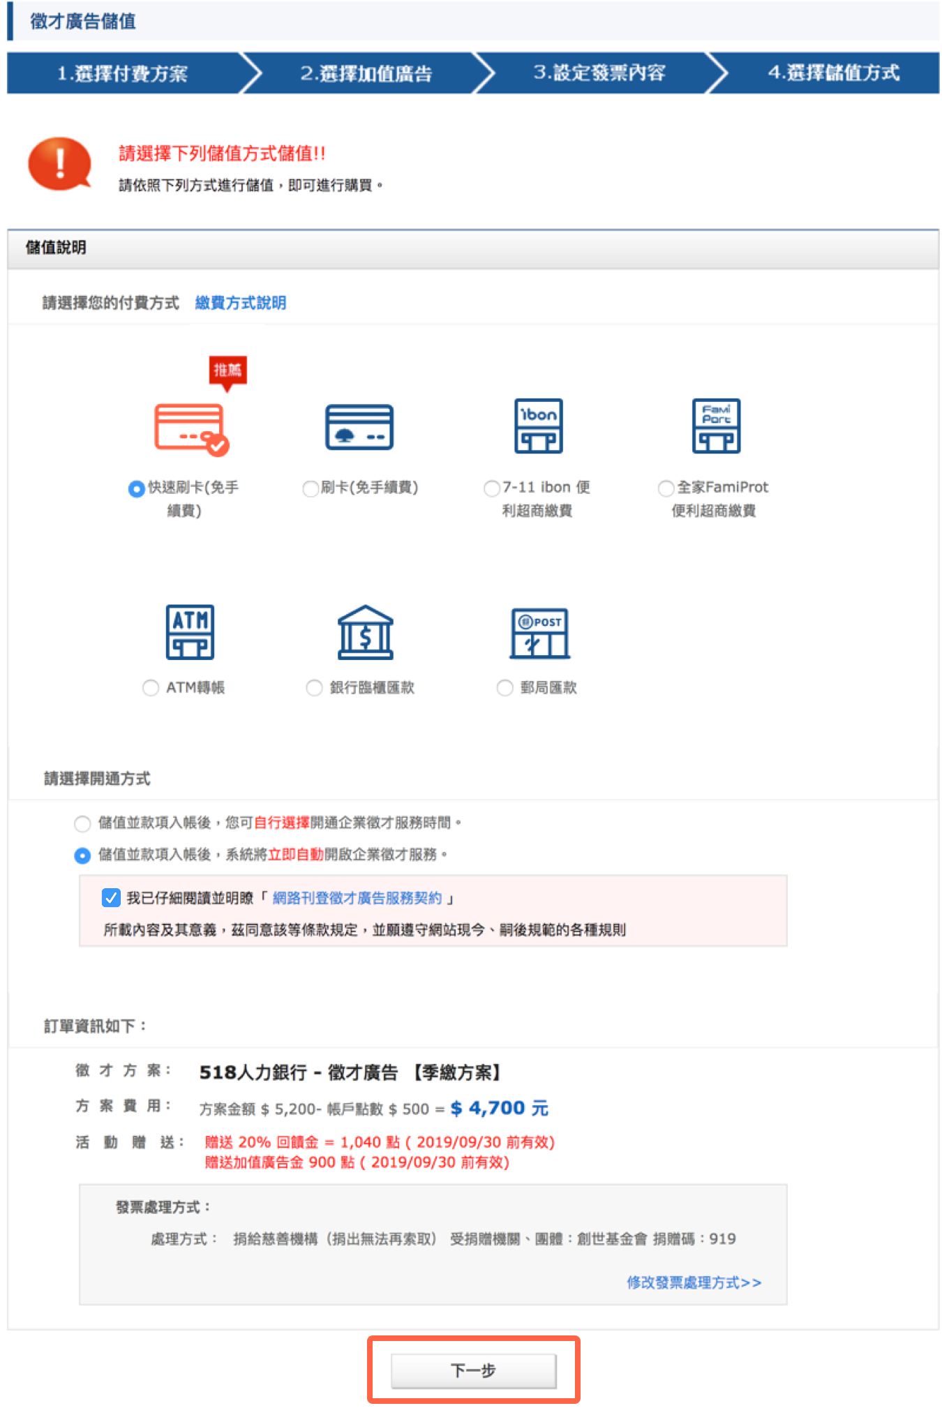This screenshot has width=942, height=1408.
Task: Select 7-11 ibon 便利超商繳費 radio button
Action: click(492, 488)
